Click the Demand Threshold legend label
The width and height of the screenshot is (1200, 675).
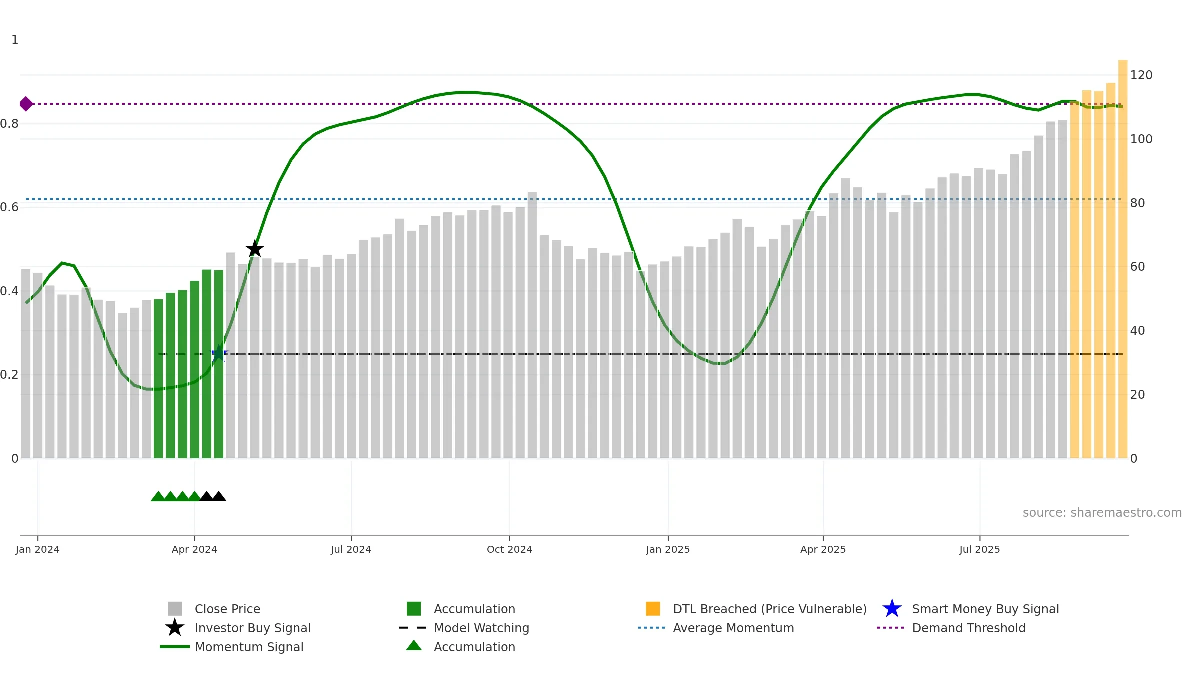969,628
